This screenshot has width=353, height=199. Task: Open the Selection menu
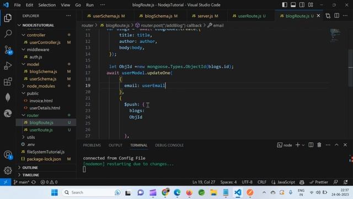pyautogui.click(x=47, y=5)
